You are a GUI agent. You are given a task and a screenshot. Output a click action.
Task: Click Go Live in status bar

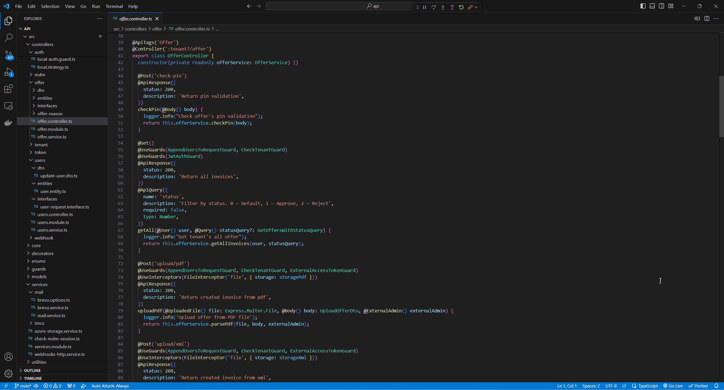pos(673,386)
